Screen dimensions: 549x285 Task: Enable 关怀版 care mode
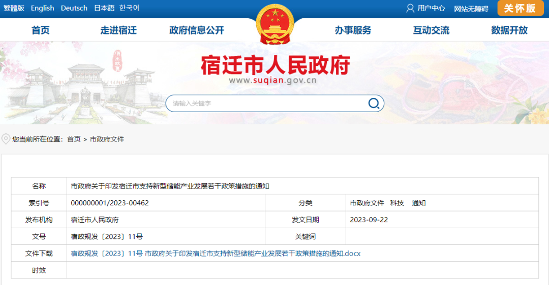520,8
